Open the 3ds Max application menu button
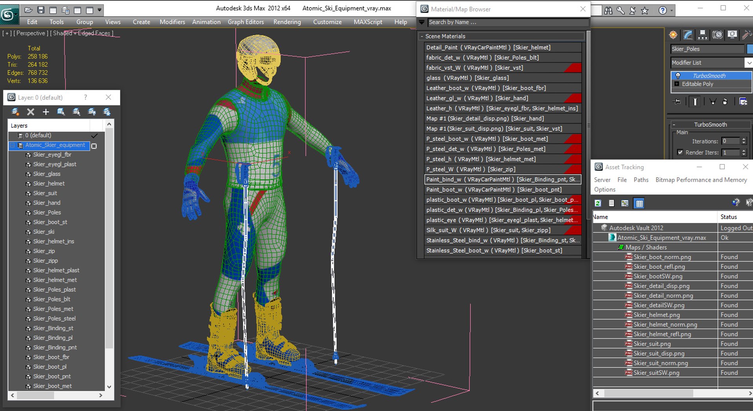The height and width of the screenshot is (411, 753). pos(9,14)
